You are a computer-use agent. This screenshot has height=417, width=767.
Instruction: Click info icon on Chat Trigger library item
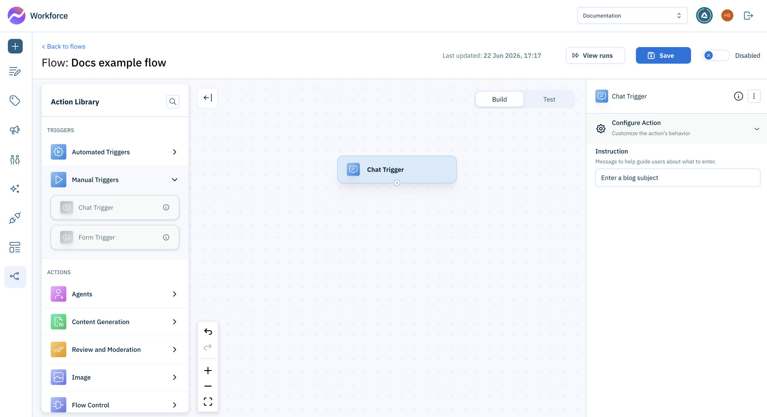(x=166, y=207)
